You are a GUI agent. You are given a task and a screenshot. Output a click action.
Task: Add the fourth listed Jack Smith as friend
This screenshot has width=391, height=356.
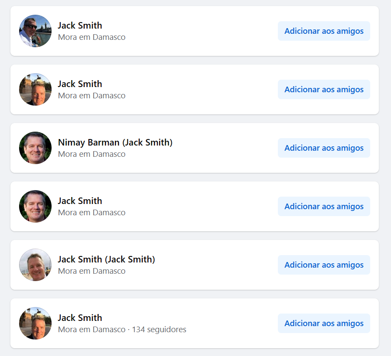coord(324,207)
